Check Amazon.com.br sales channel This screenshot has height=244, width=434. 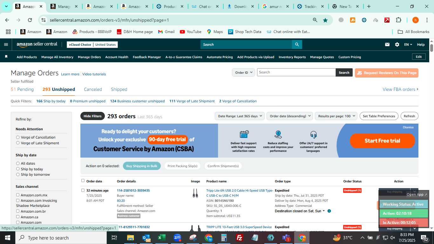point(18,211)
